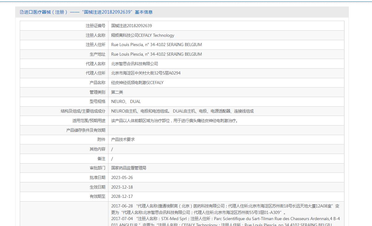Click the 备注 label
The height and width of the screenshot is (226, 372).
(x=101, y=159)
